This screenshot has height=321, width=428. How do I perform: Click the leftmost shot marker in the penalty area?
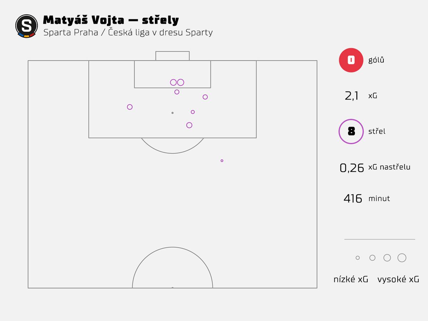130,107
